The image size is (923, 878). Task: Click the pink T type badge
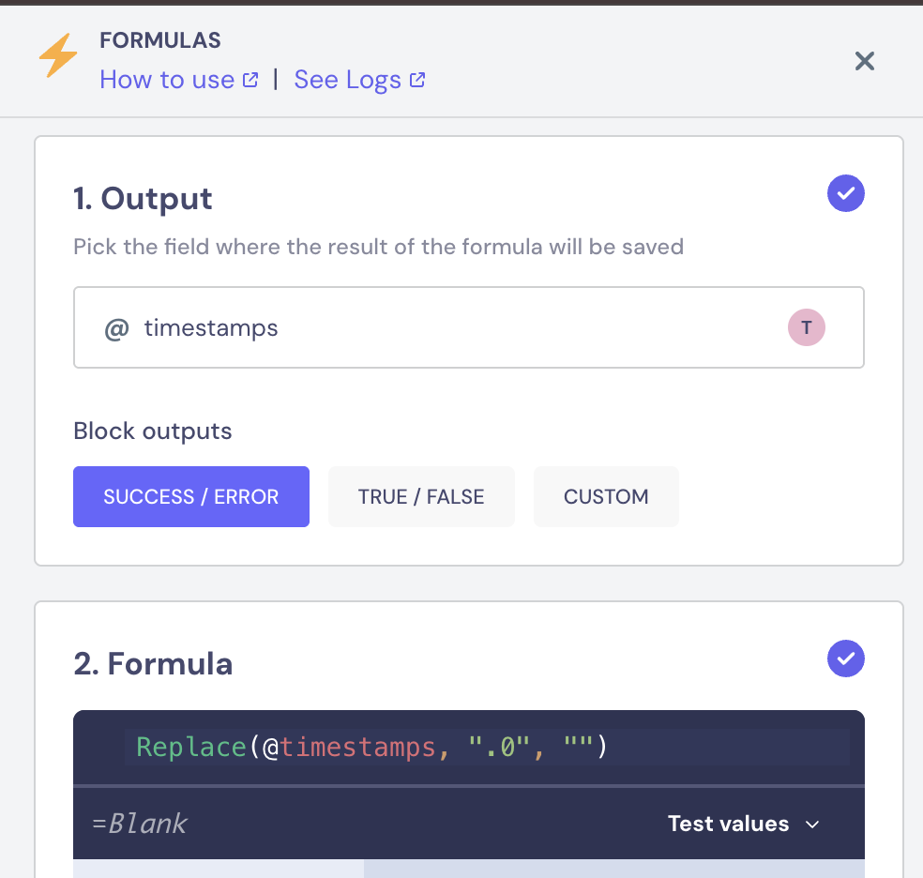coord(806,327)
